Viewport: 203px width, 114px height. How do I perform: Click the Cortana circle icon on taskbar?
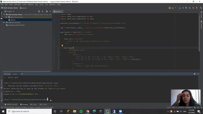(55, 111)
